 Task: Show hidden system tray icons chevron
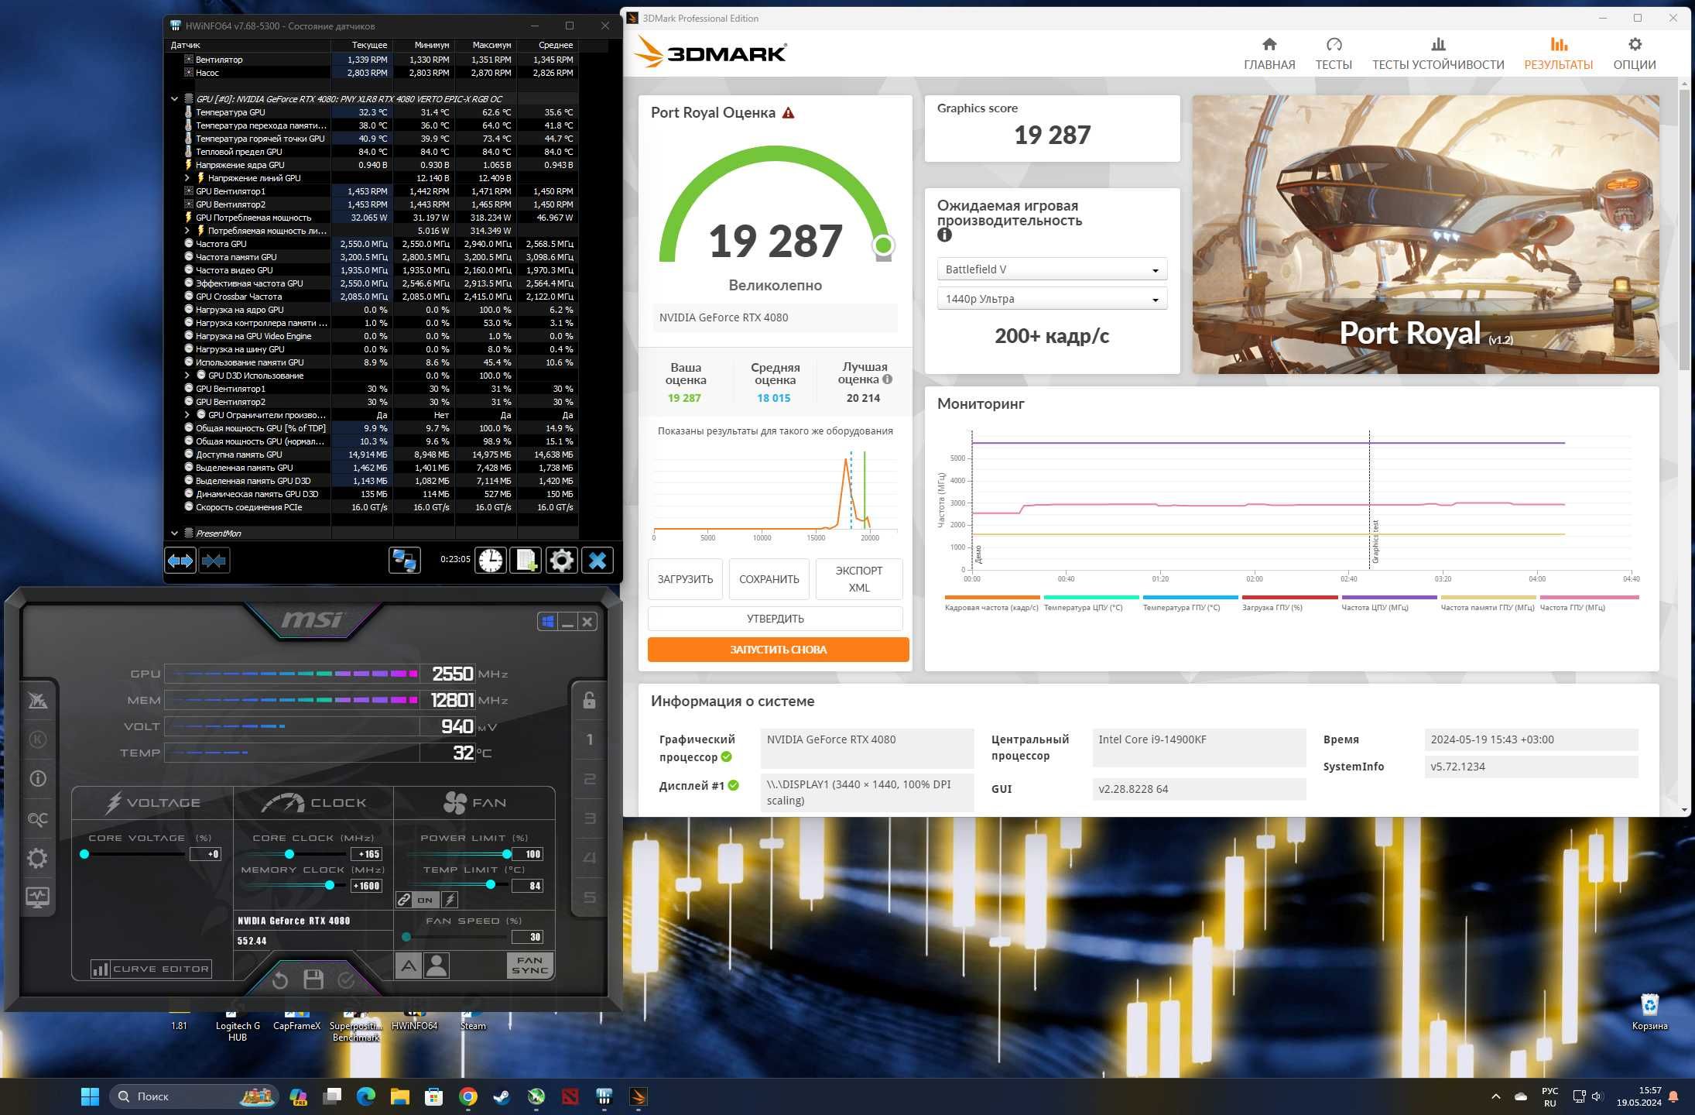pos(1495,1096)
